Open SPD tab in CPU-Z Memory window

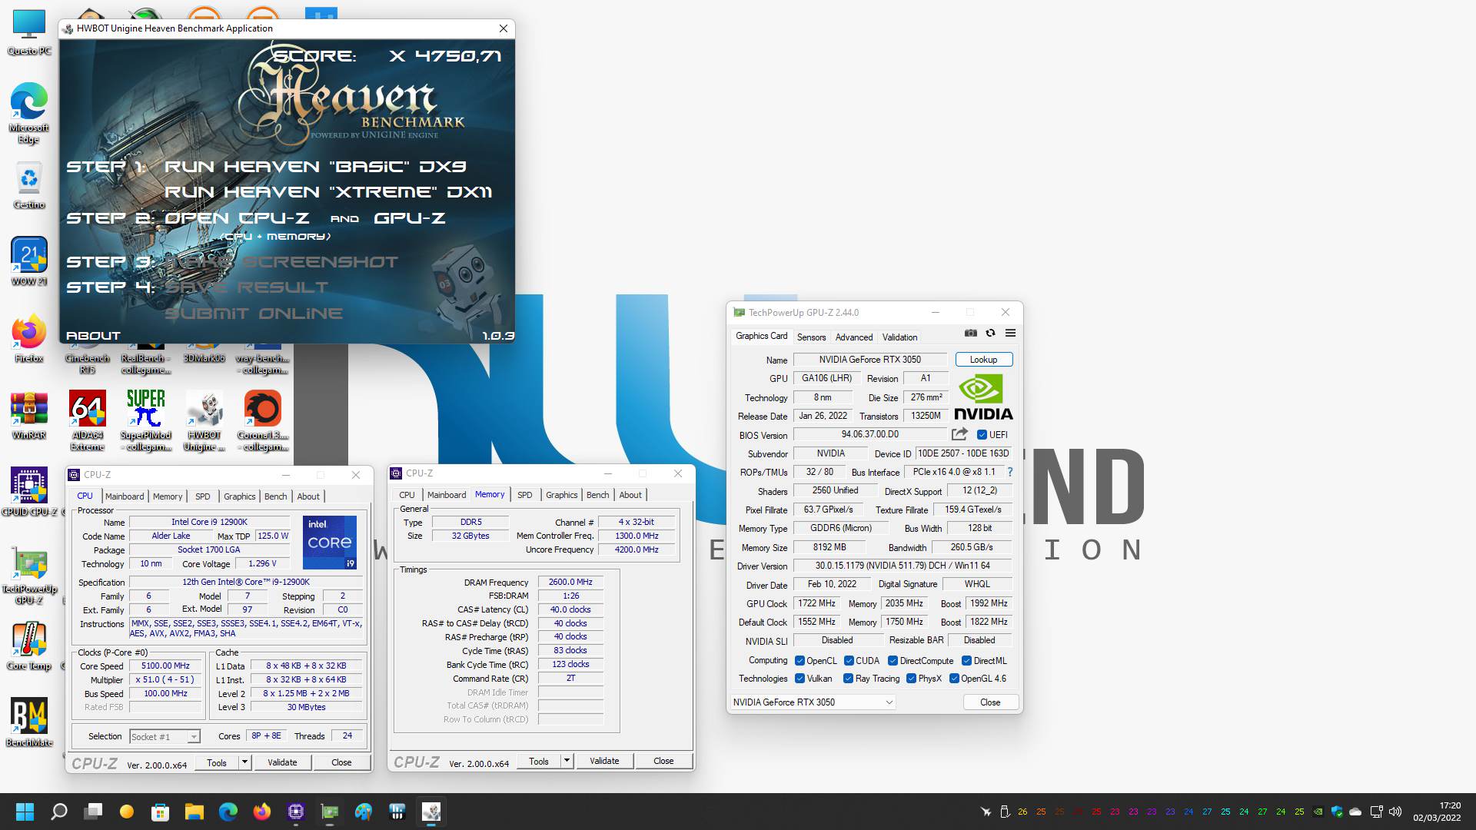tap(525, 495)
